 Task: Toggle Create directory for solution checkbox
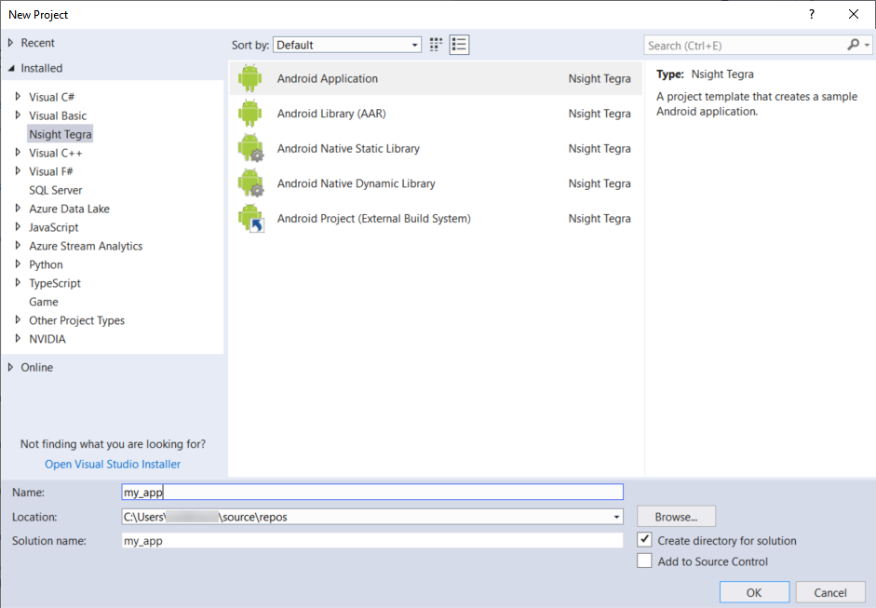644,540
